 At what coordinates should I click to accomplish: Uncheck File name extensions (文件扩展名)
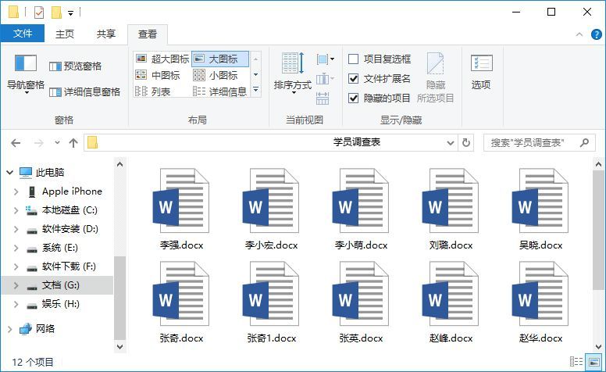tap(353, 79)
